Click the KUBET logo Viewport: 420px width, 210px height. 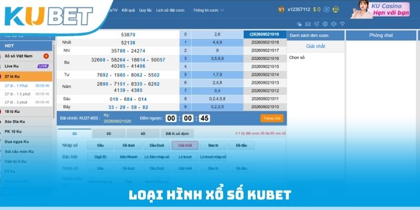click(49, 16)
